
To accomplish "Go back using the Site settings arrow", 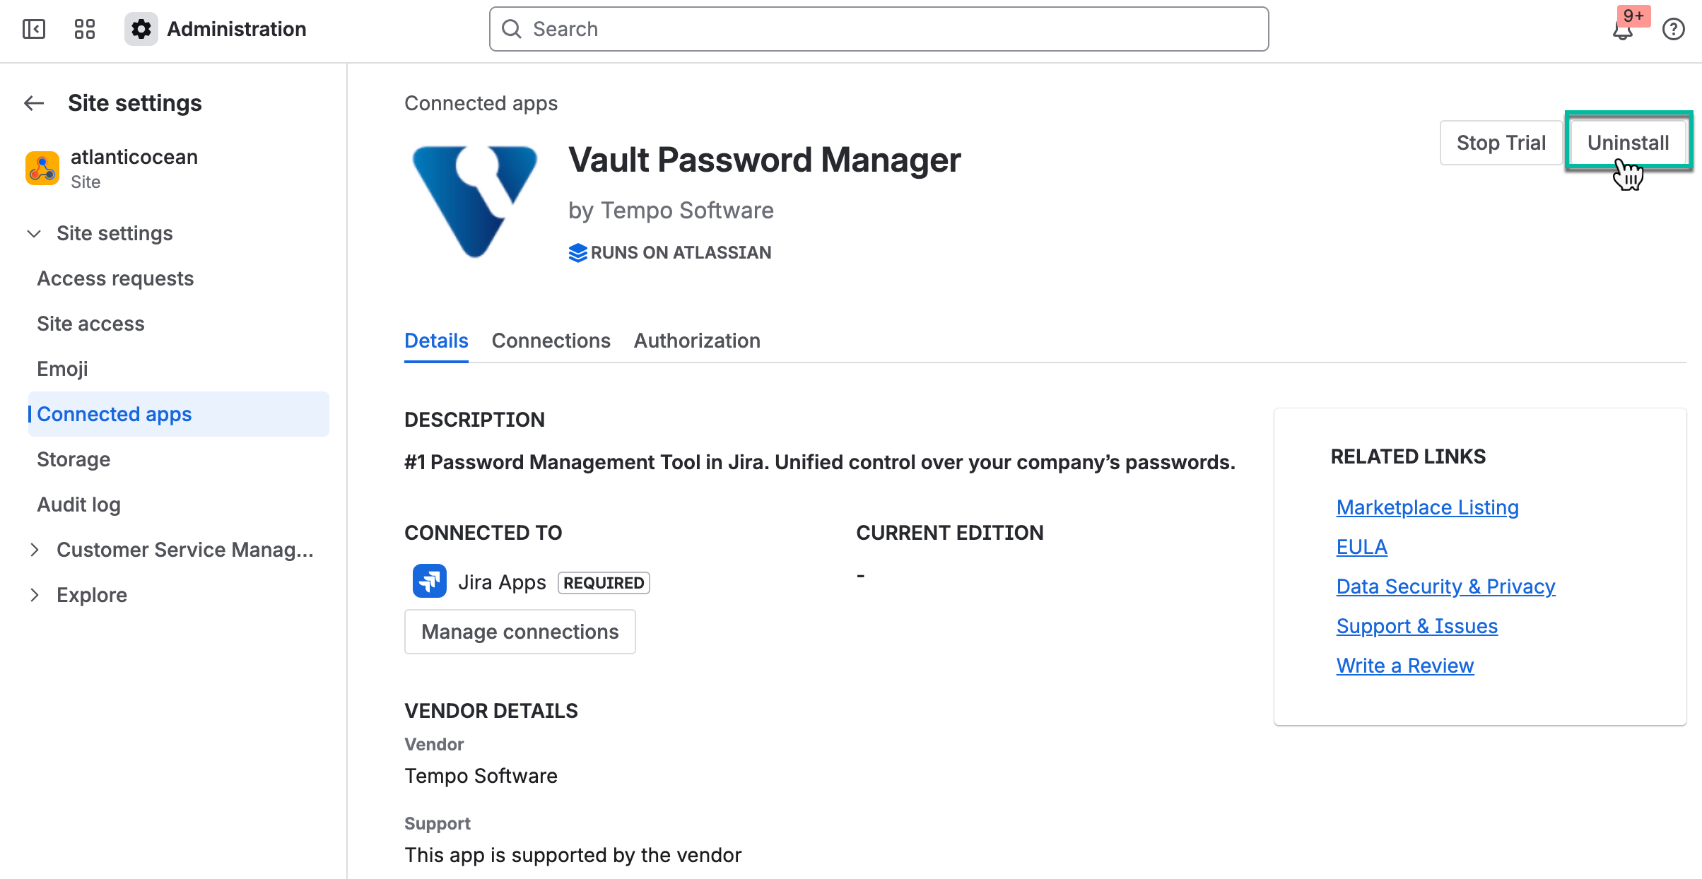I will tap(33, 103).
